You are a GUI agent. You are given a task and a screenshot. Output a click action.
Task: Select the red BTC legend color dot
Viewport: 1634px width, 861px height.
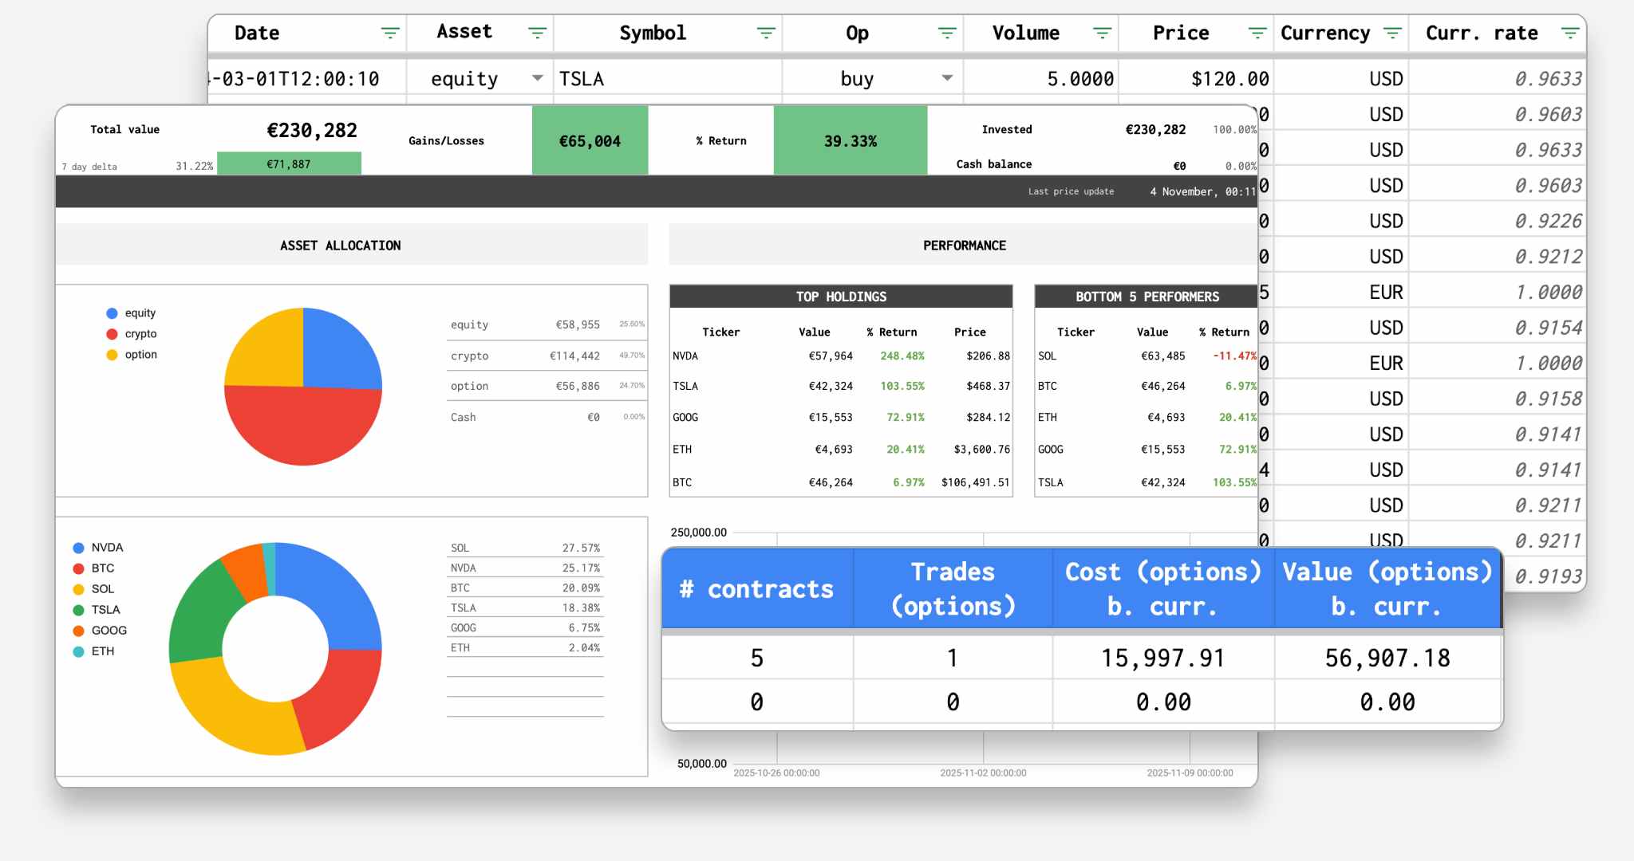pos(77,568)
